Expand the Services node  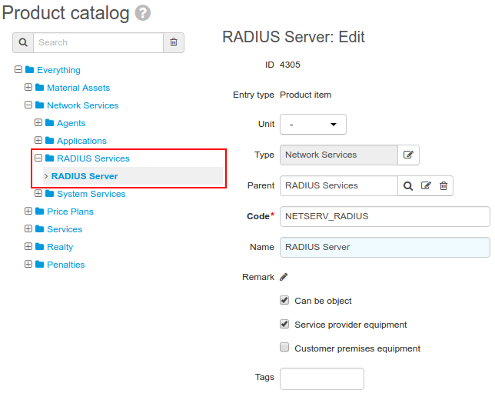click(x=28, y=228)
